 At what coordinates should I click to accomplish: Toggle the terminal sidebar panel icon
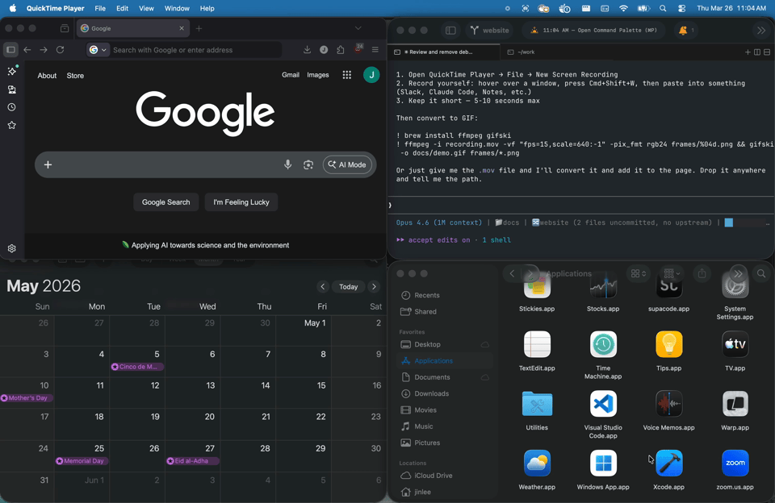click(450, 30)
